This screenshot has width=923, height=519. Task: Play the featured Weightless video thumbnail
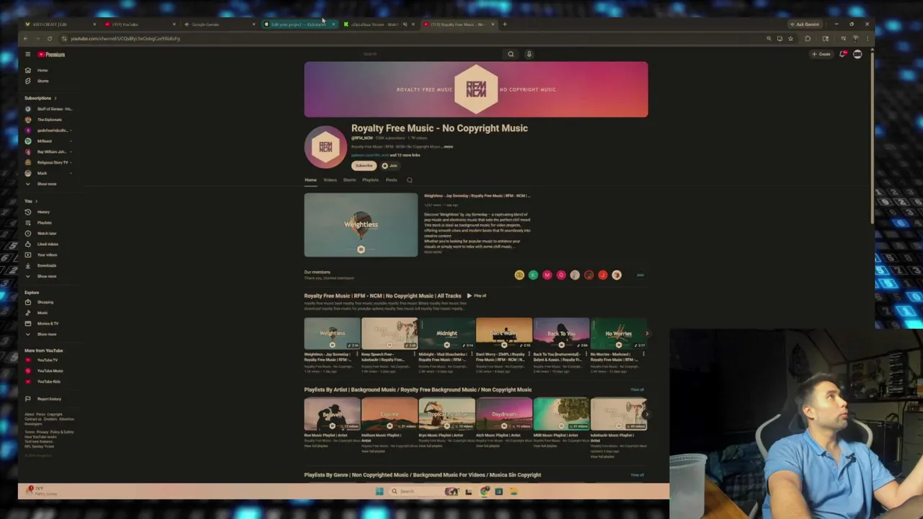point(361,225)
